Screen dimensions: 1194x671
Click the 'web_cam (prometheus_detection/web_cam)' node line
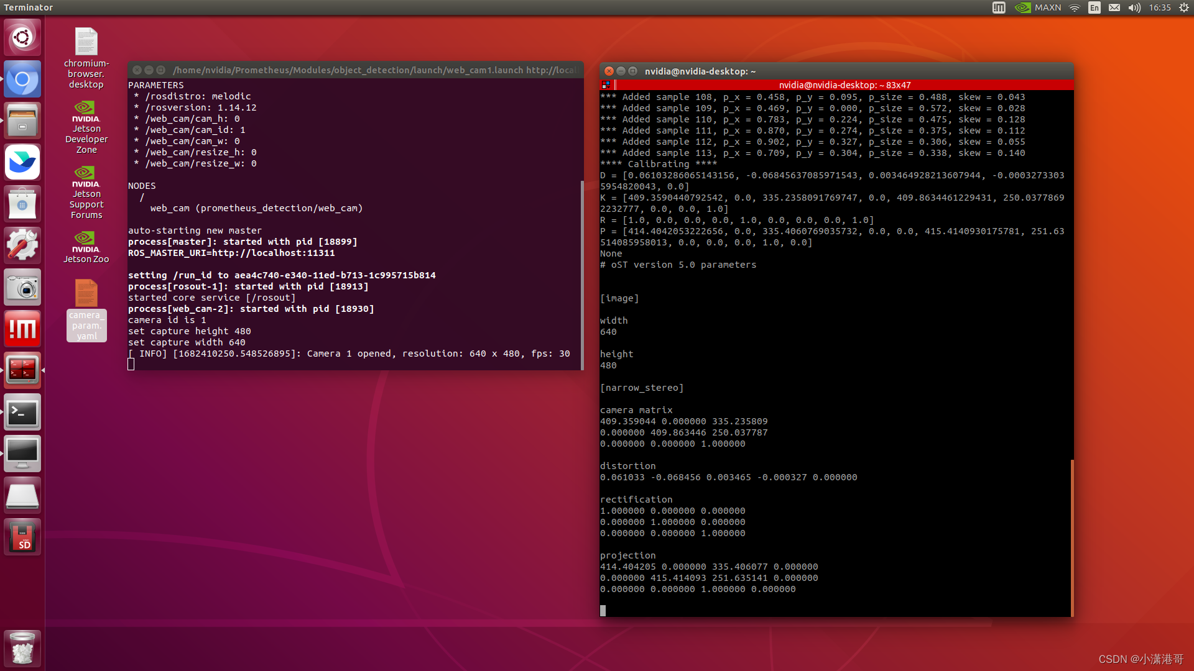point(256,208)
